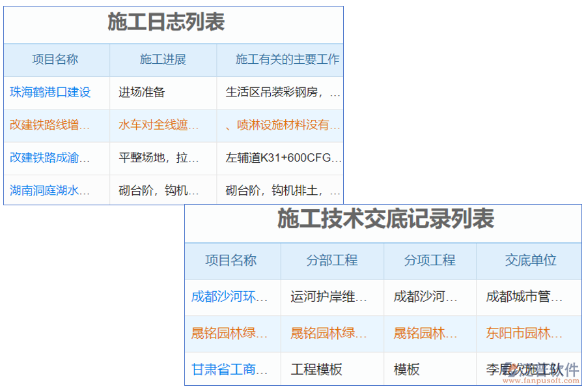Screen dimensions: 586x391
Task: Select the 晟铭园林绿 highlighted record
Action: (229, 334)
